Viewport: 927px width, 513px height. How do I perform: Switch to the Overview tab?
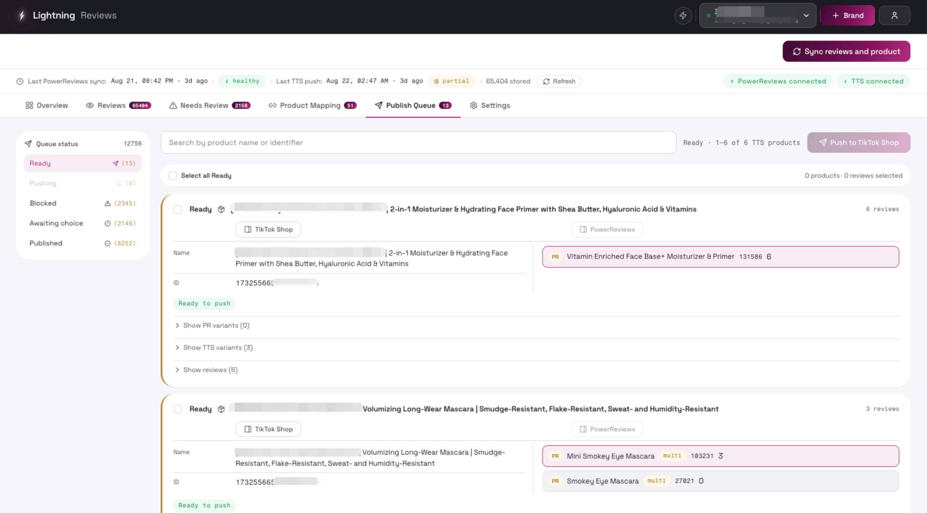point(46,105)
